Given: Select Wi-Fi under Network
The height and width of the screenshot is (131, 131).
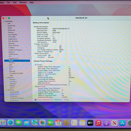Looking at the screenshot, I should click(12, 88).
